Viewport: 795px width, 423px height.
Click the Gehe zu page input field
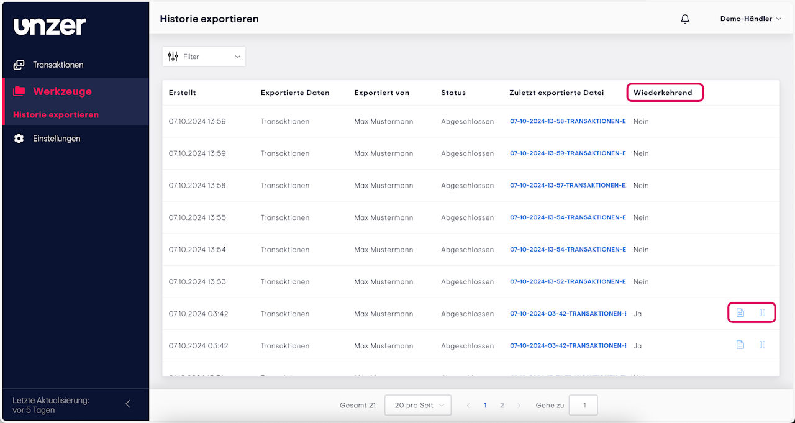pyautogui.click(x=583, y=406)
